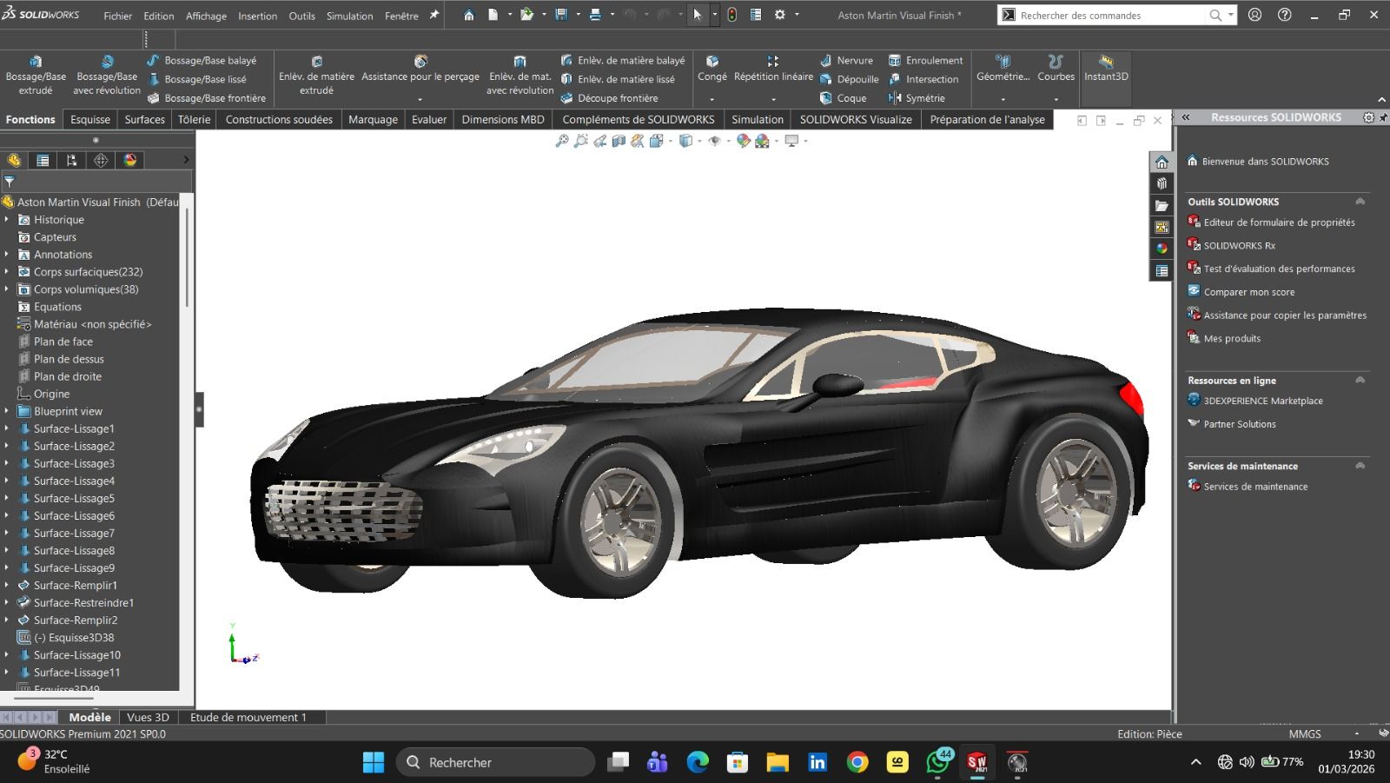Collapse the Outils SOLIDWORKS section

(x=1360, y=202)
